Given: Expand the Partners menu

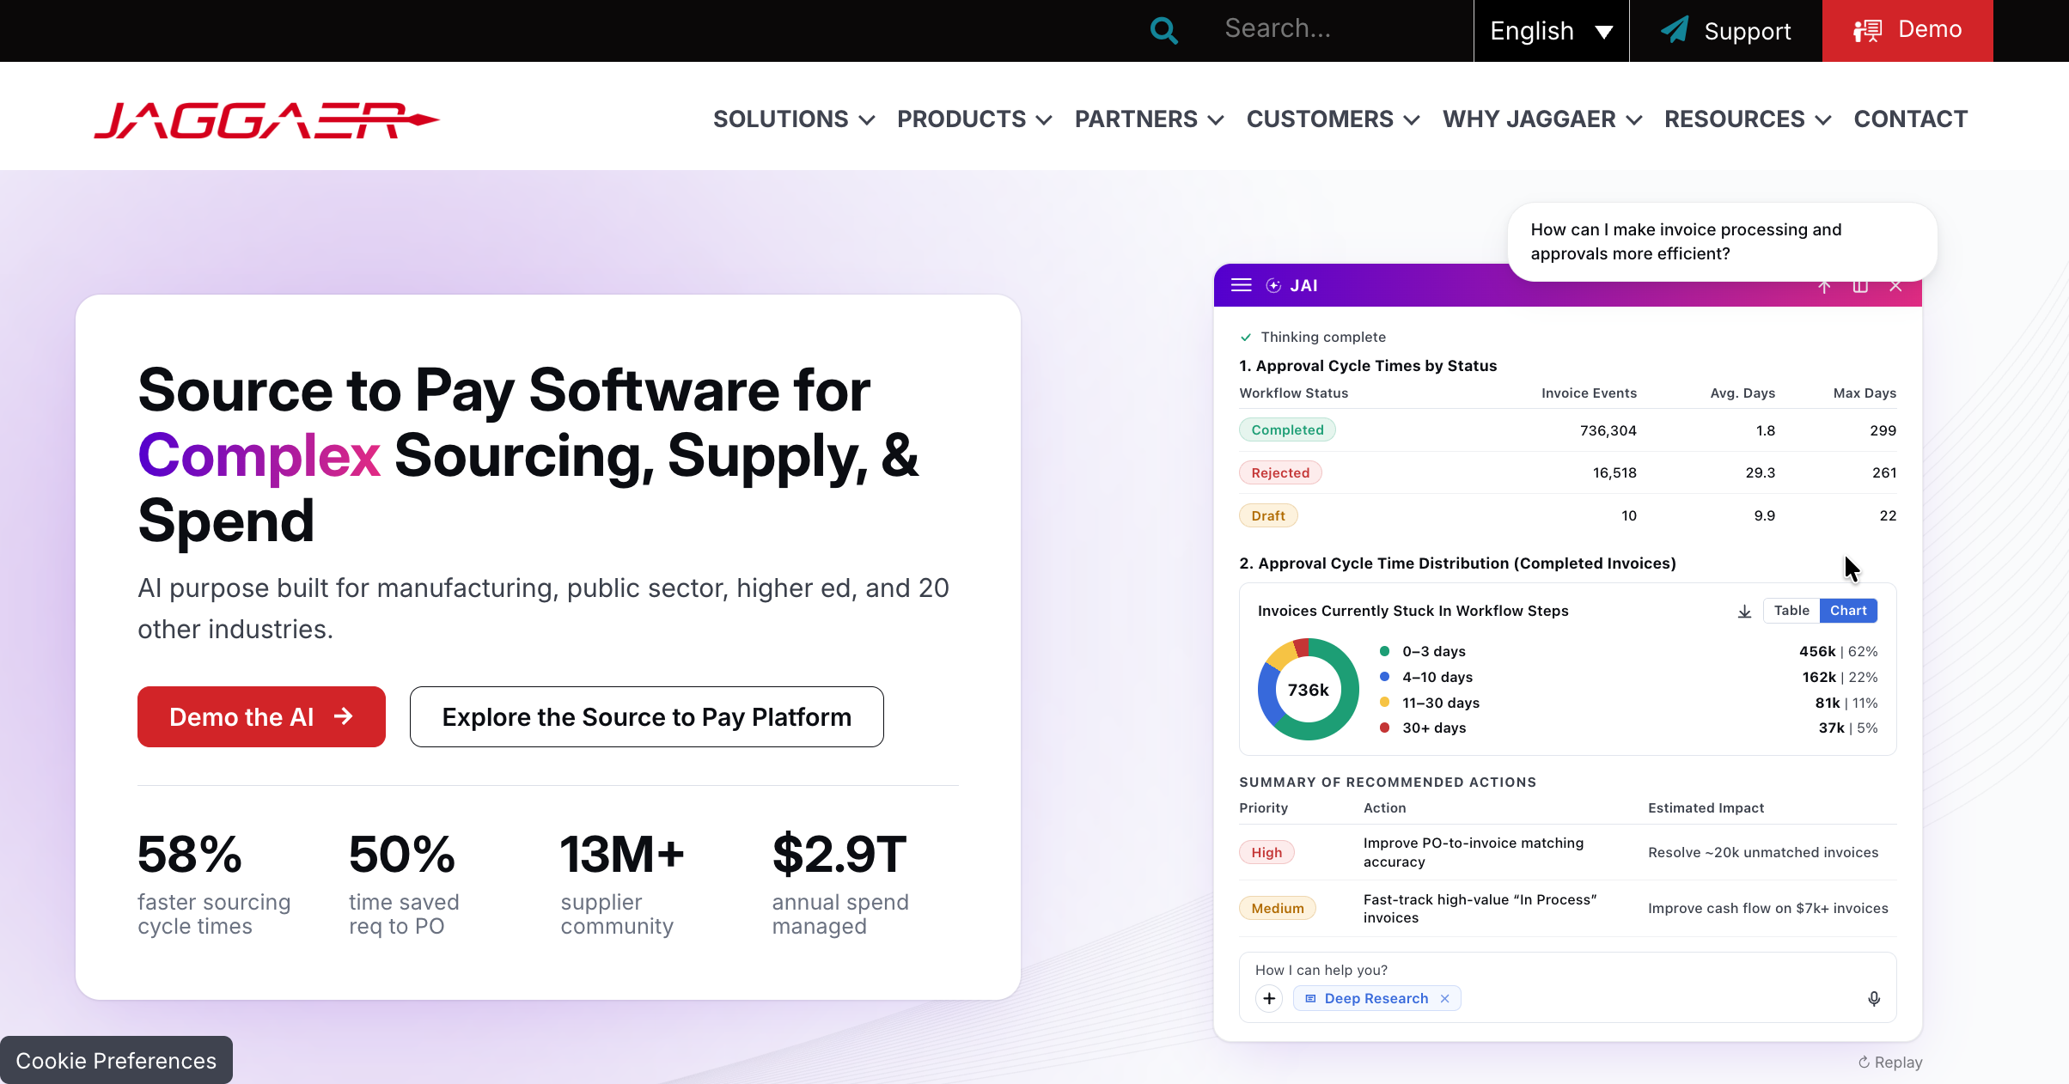Looking at the screenshot, I should [x=1149, y=119].
